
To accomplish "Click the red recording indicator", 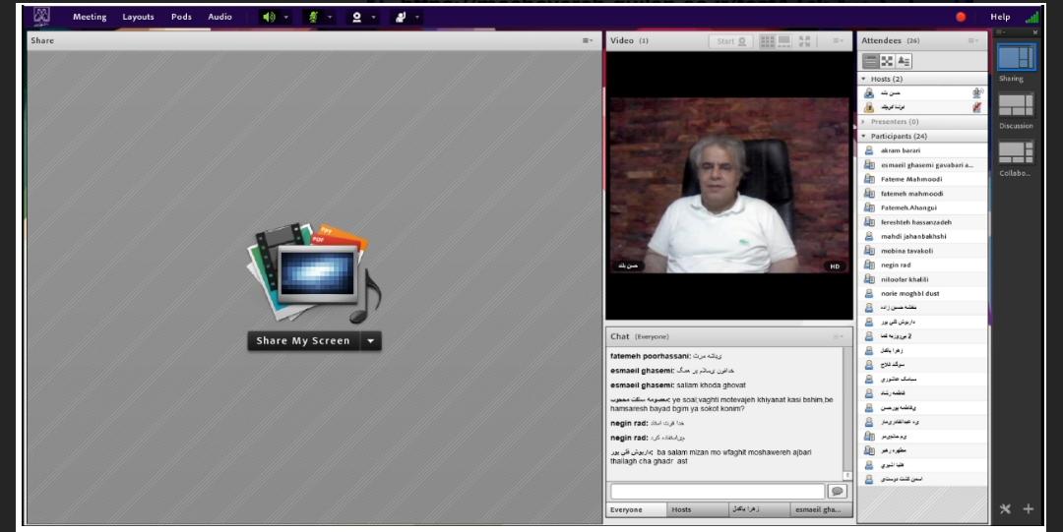I will point(961,17).
